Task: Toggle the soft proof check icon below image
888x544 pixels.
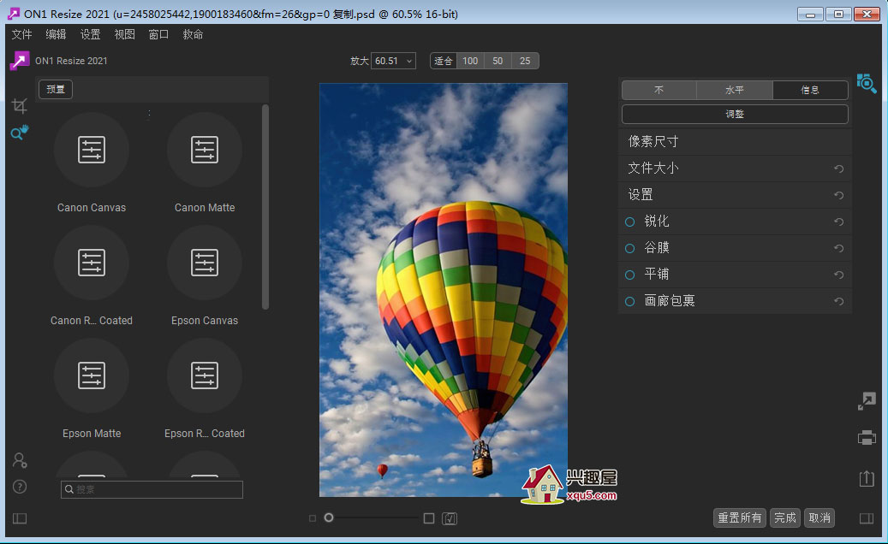Action: click(450, 518)
